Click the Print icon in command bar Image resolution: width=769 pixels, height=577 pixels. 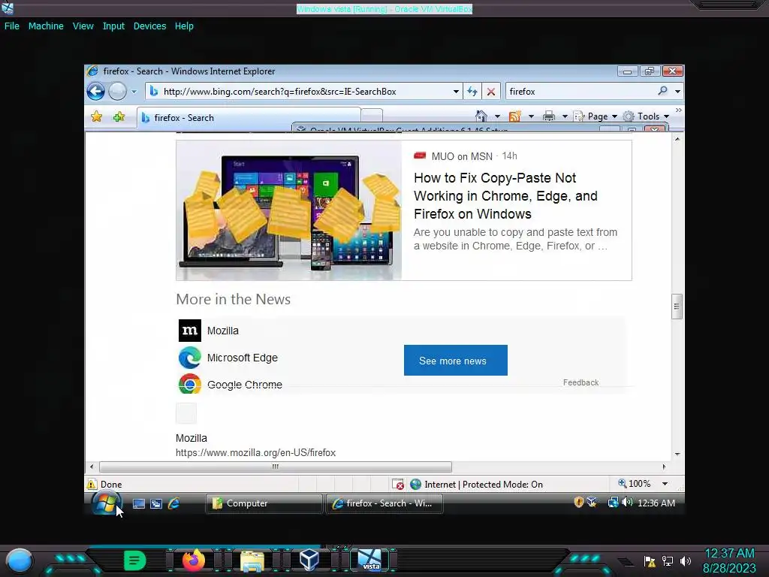tap(549, 116)
